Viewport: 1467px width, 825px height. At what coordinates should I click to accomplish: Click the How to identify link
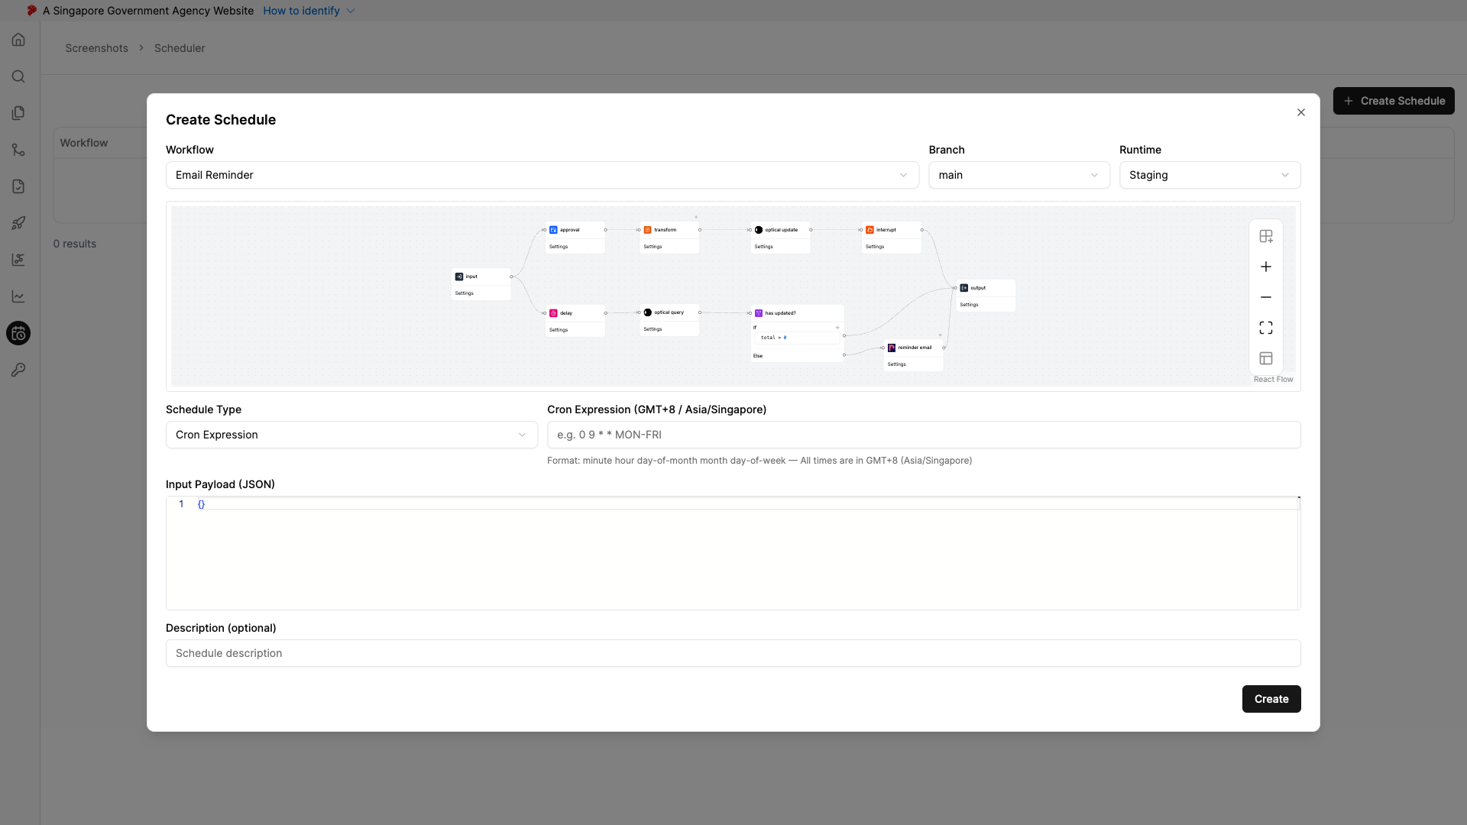301,11
